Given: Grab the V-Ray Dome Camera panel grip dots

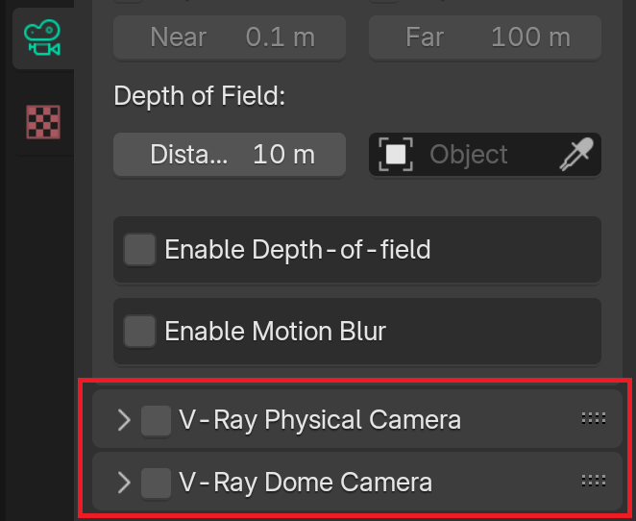Looking at the screenshot, I should (x=594, y=482).
